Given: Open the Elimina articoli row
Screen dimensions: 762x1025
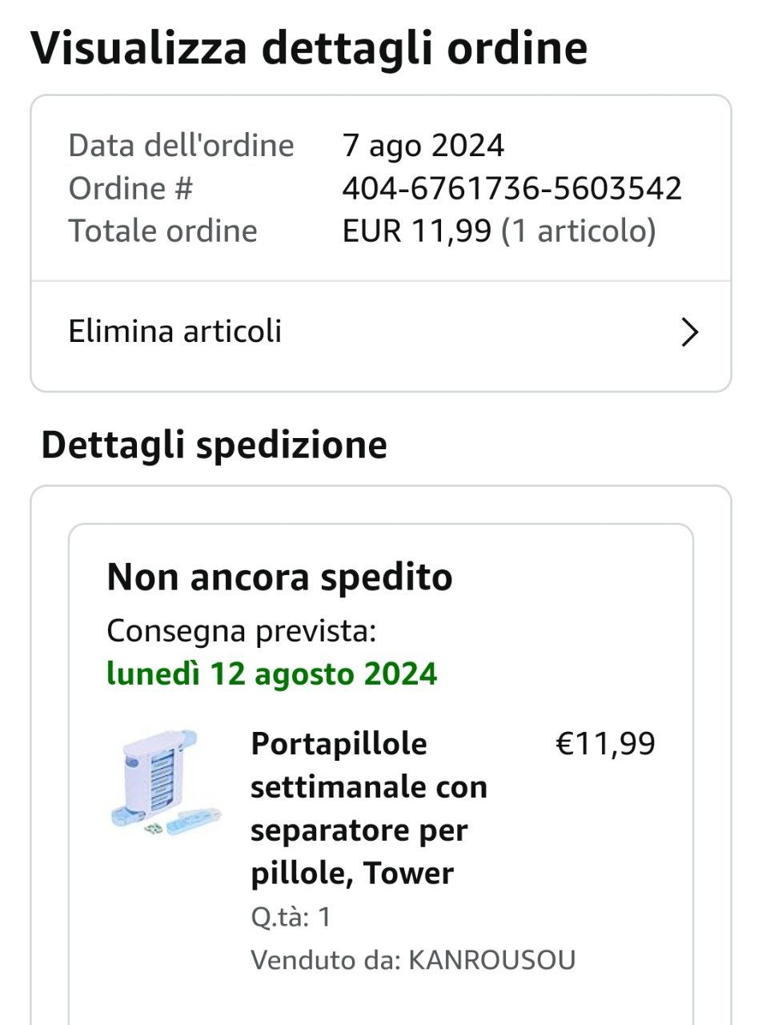Looking at the screenshot, I should 175,332.
